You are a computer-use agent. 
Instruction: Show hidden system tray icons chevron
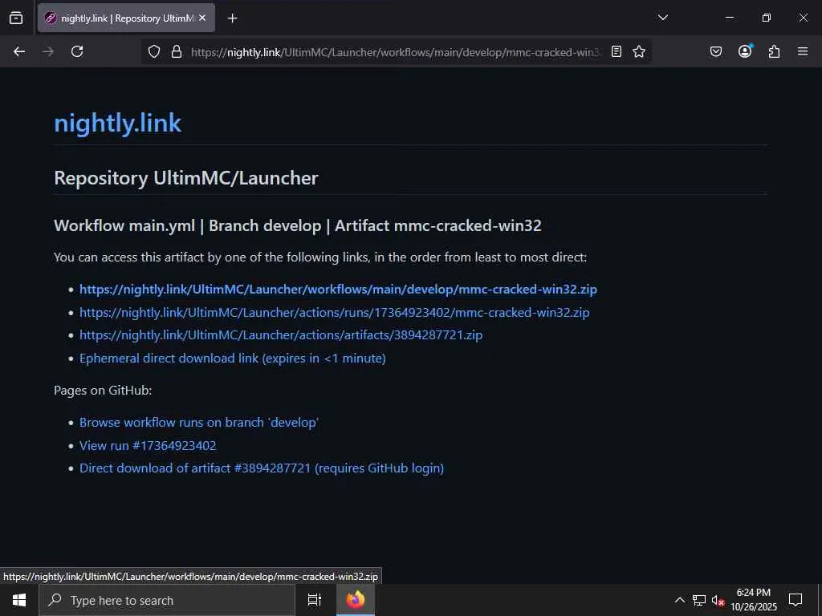(x=679, y=600)
